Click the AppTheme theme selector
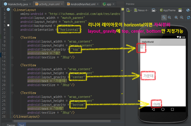 coord(168,10)
